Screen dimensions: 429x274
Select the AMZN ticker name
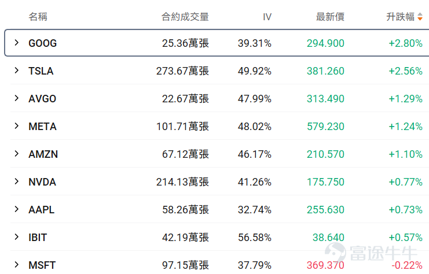tap(43, 154)
